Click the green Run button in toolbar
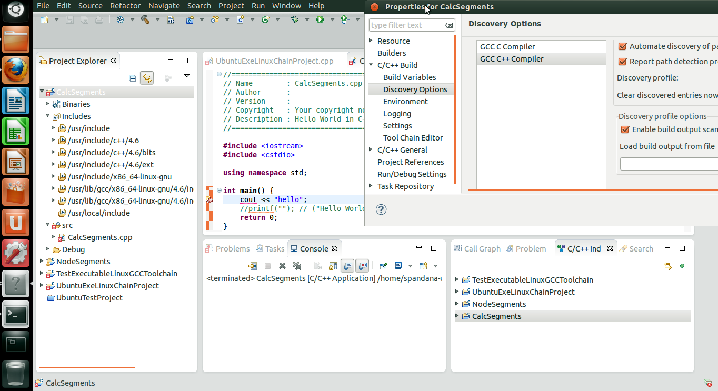 (320, 19)
